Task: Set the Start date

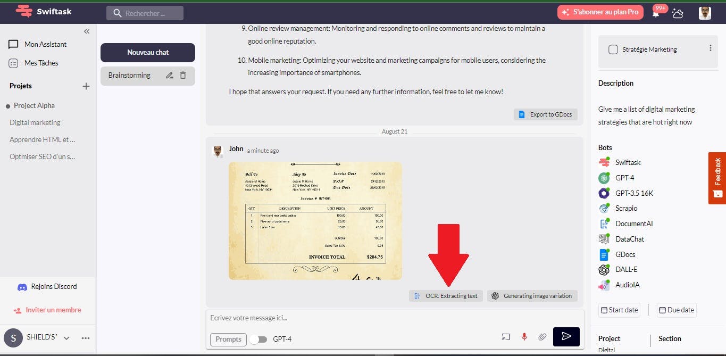Action: (x=619, y=310)
